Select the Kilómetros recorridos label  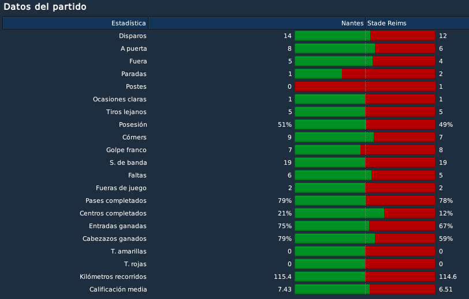pyautogui.click(x=113, y=277)
